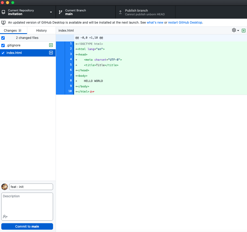
Task: Toggle the all changed files checkbox
Action: pyautogui.click(x=3, y=38)
